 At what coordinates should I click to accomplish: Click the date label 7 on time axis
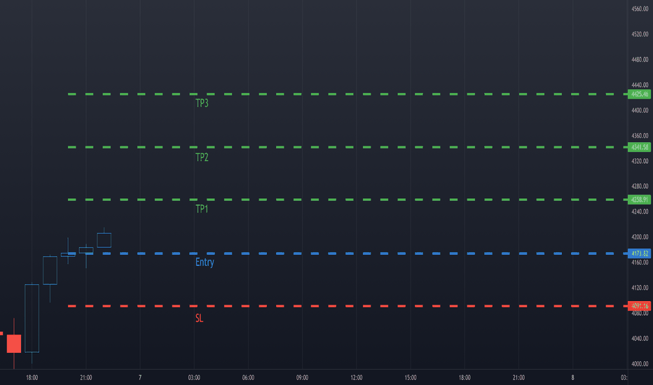point(140,377)
